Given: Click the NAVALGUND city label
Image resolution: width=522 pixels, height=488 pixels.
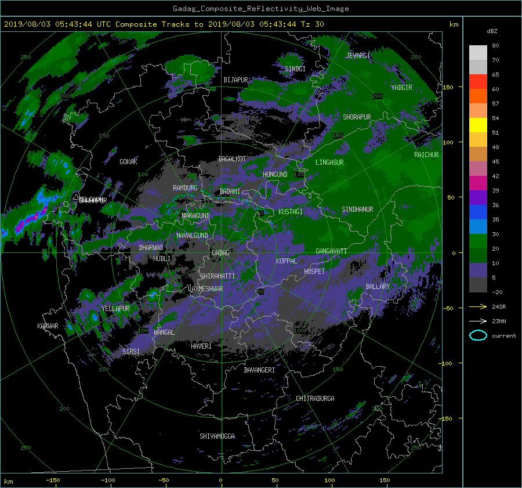Looking at the screenshot, I should pyautogui.click(x=192, y=236).
